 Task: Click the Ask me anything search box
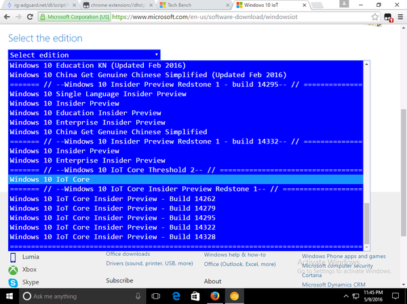tap(75, 296)
